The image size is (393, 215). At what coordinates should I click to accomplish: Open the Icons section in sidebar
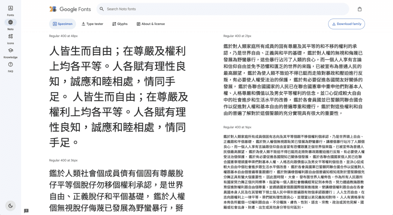point(10,39)
